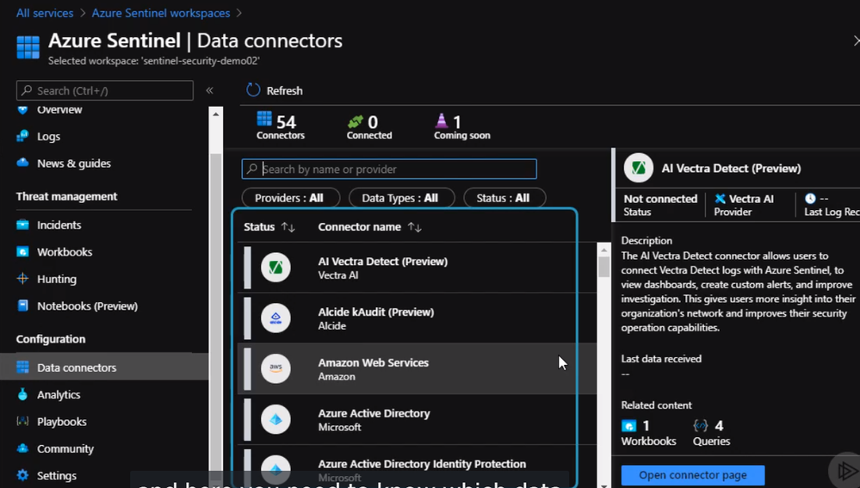
Task: Click the AI Vectra Detect logo in list
Action: 275,268
